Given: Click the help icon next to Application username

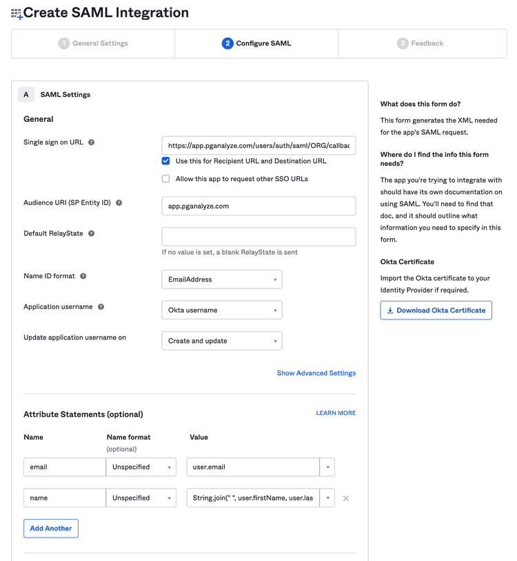Looking at the screenshot, I should (x=101, y=307).
